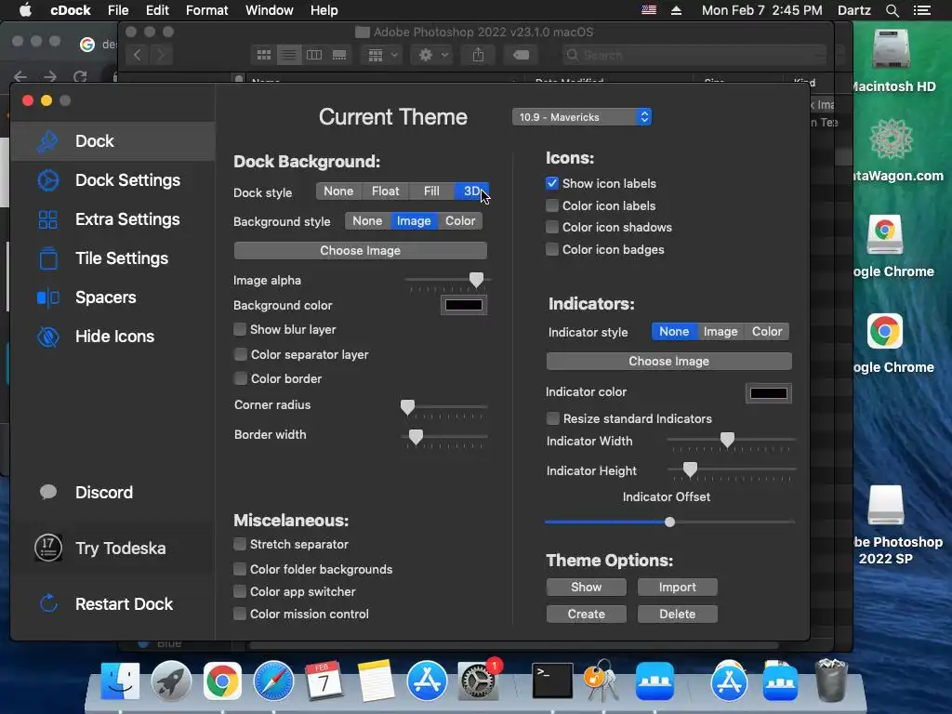This screenshot has height=714, width=952.
Task: Set Dock style to Fill
Action: (431, 192)
